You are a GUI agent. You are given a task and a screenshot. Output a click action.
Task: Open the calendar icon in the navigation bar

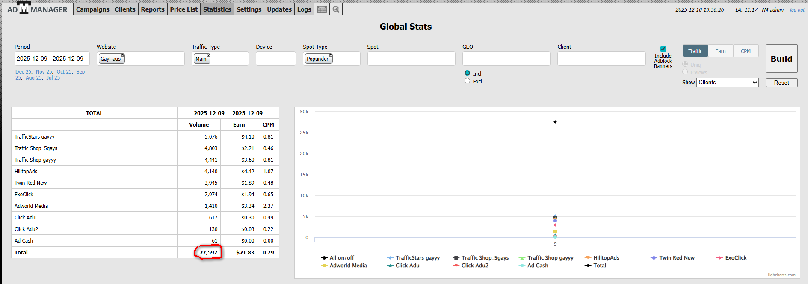322,9
